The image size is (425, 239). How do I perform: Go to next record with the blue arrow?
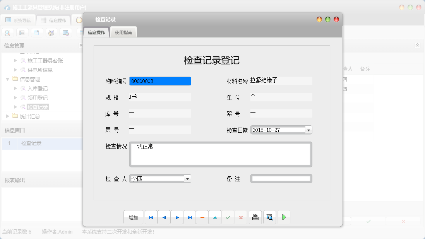[177, 217]
